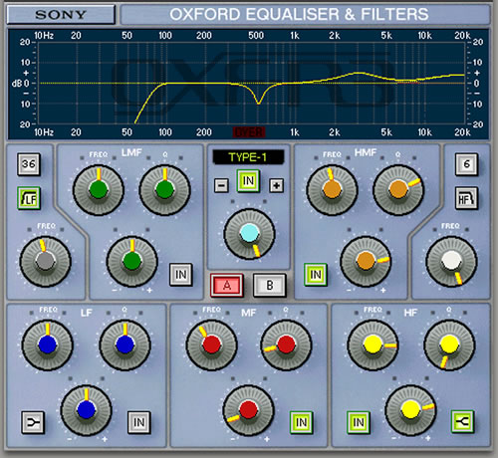Toggle the master IN button under TYPE-1
The width and height of the screenshot is (498, 458).
coord(248,181)
